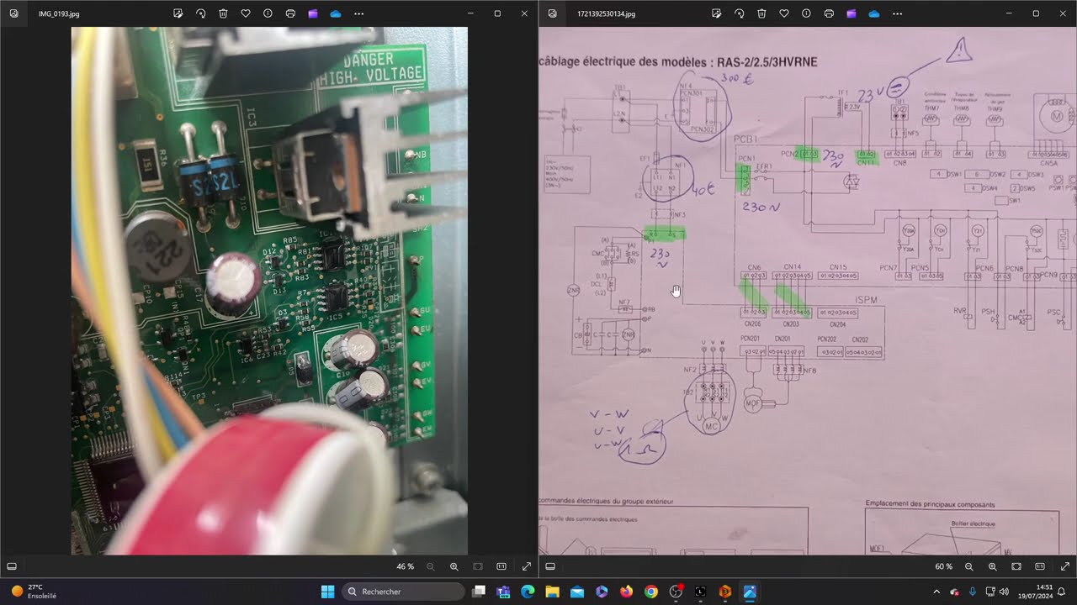The image size is (1077, 605).
Task: Open volume and network quick settings
Action: point(997,592)
